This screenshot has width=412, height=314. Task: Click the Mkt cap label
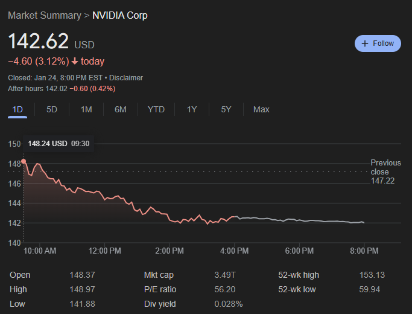point(159,275)
